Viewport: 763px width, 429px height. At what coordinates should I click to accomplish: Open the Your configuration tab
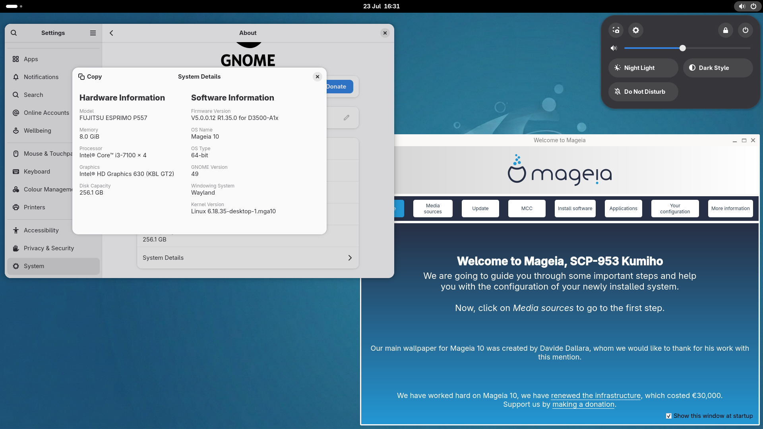[x=675, y=209]
